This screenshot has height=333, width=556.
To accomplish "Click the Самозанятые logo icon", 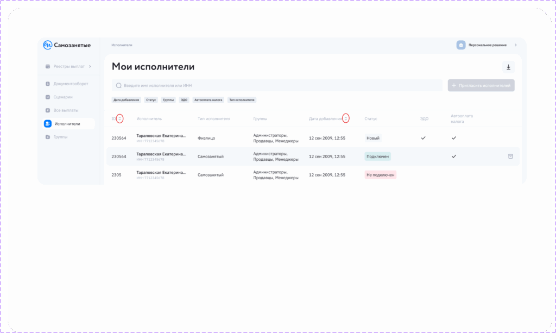I will (48, 45).
